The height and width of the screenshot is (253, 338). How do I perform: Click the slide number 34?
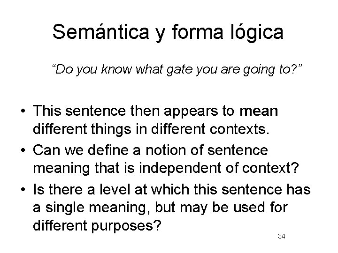(282, 236)
